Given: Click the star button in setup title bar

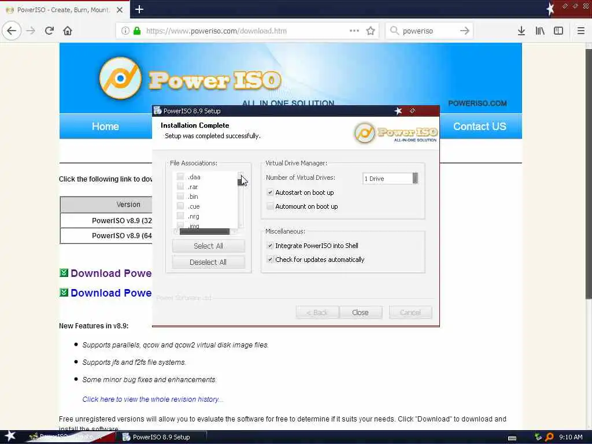Looking at the screenshot, I should [x=398, y=110].
